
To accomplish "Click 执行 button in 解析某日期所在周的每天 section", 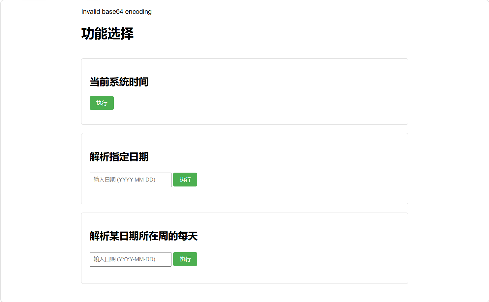I will tap(185, 259).
